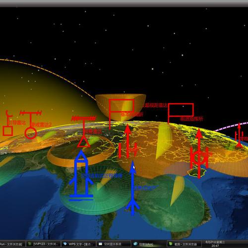The width and height of the screenshot is (248, 248).
Task: Open the 截图 文件浏览器 taskbar item
Action: 184,244
